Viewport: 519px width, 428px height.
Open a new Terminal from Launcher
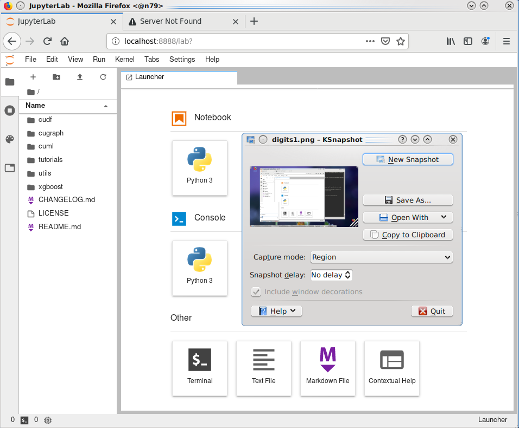200,368
